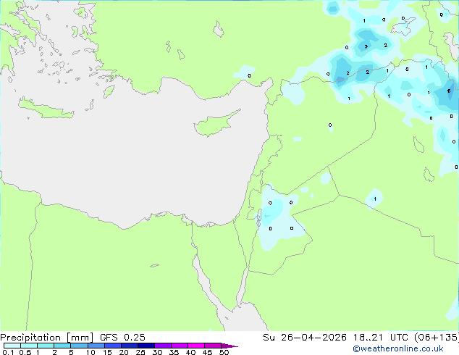459x355 pixels.
Task: Click the 'Su 26-04-2026' date text
Action: 305,338
